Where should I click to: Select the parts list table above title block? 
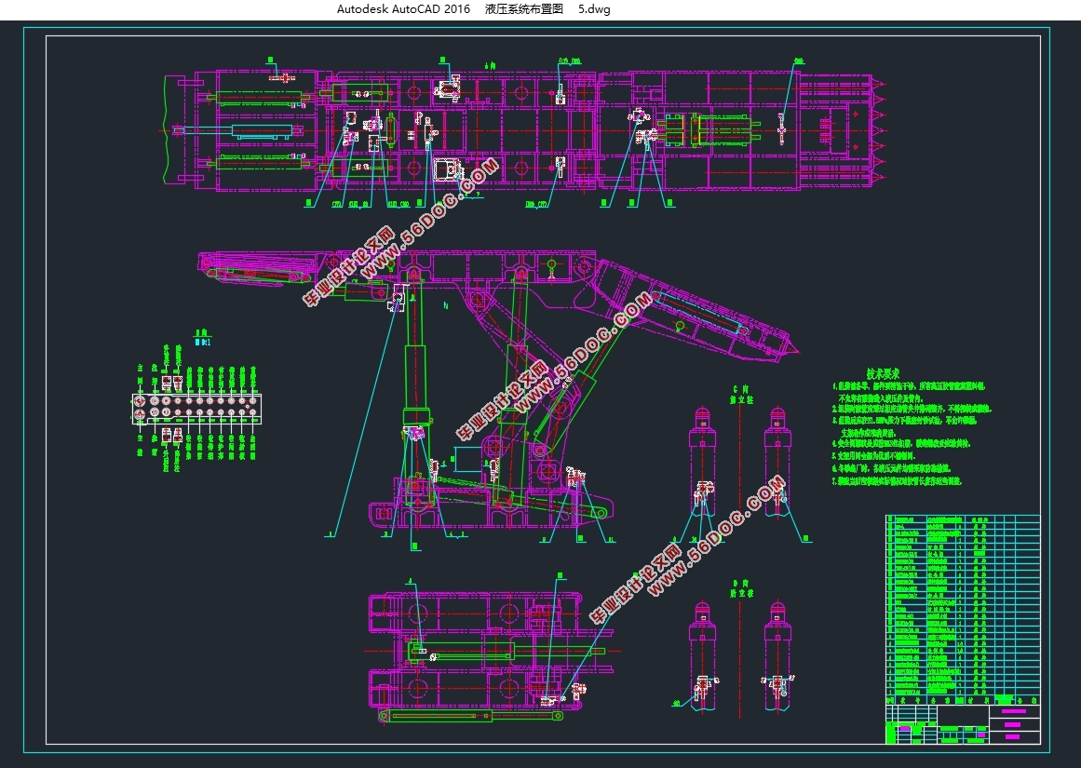pyautogui.click(x=962, y=605)
